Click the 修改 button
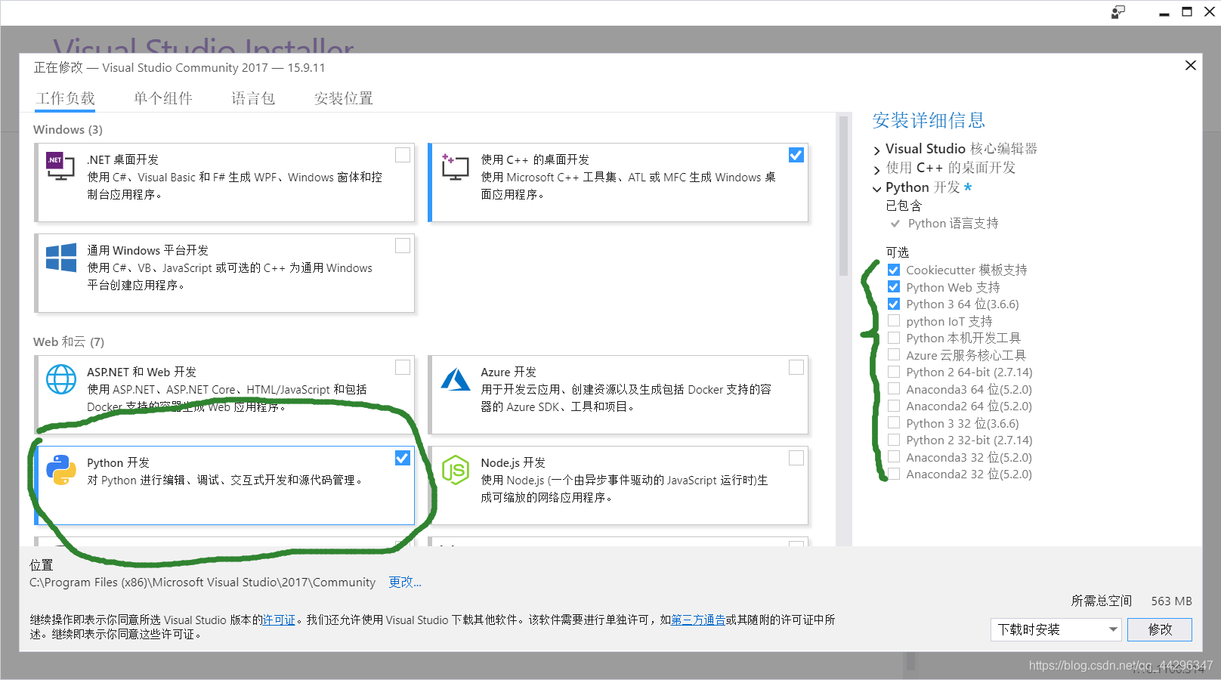1221x680 pixels. point(1160,629)
